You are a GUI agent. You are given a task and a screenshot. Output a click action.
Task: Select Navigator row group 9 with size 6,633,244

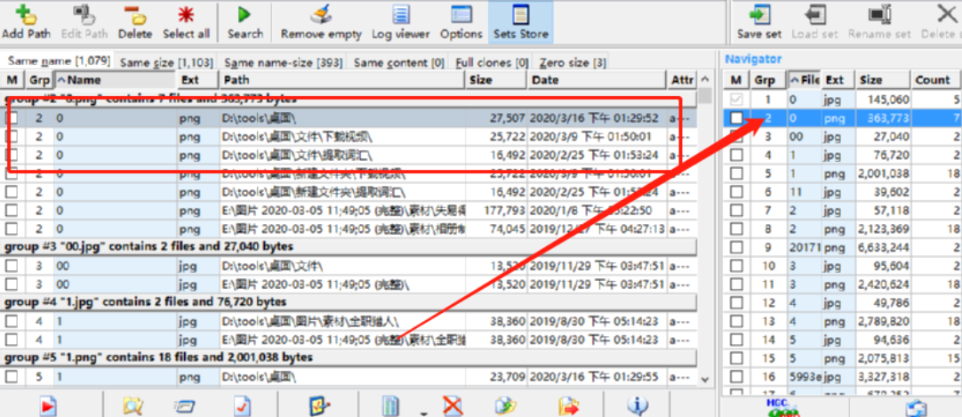coord(842,248)
